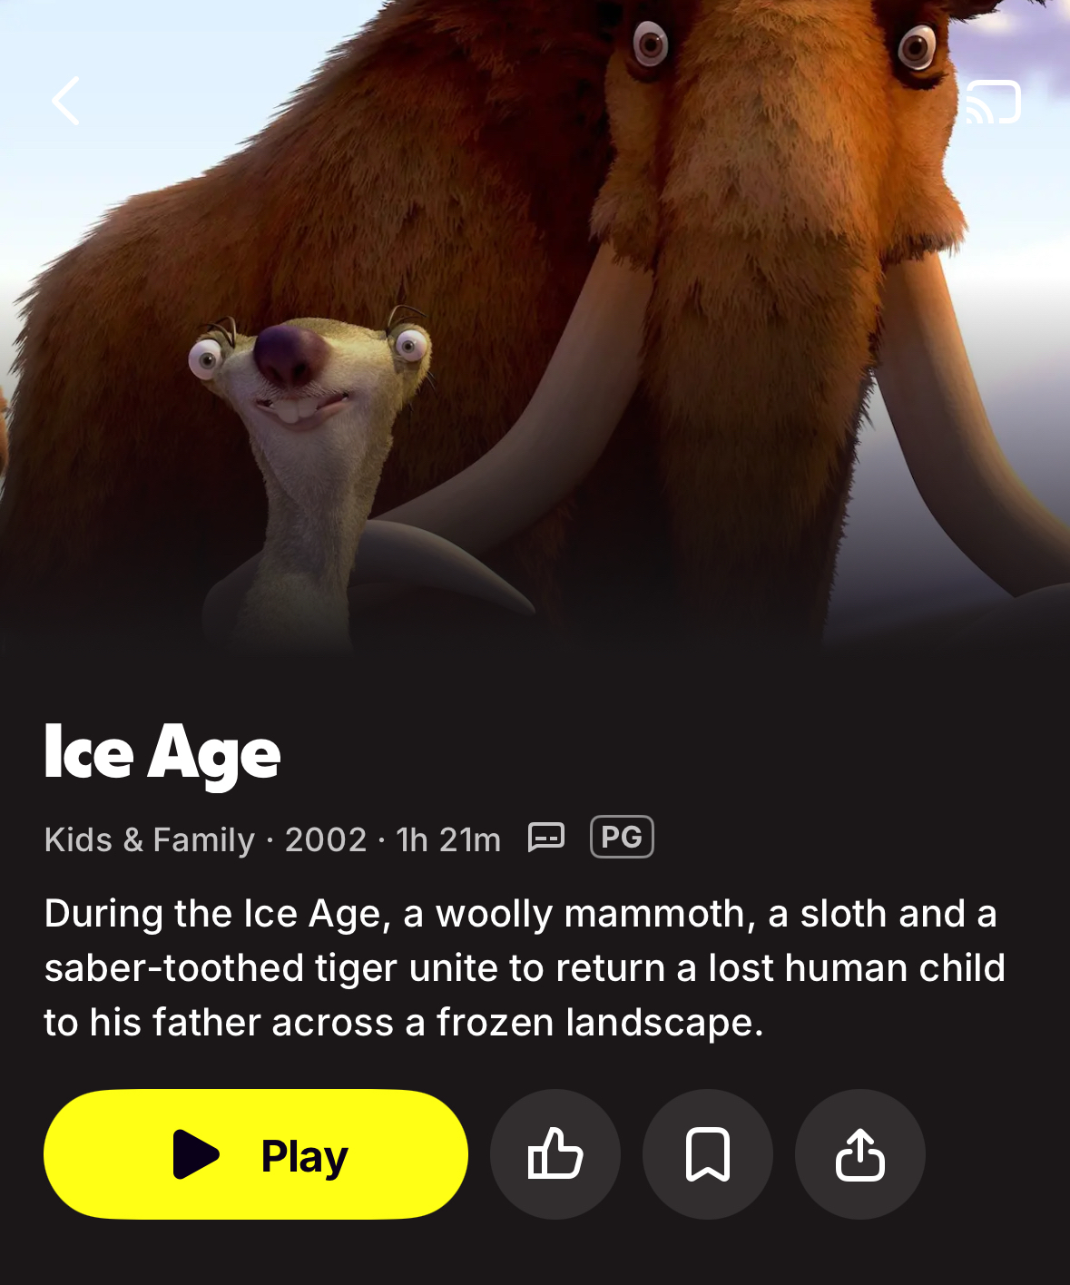Open the Cast to device icon
This screenshot has width=1070, height=1285.
tap(993, 102)
